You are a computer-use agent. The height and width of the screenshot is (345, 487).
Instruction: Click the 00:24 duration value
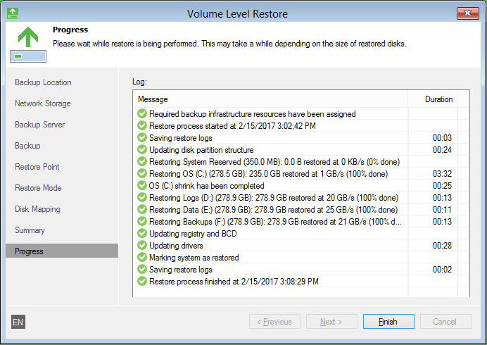pos(442,150)
